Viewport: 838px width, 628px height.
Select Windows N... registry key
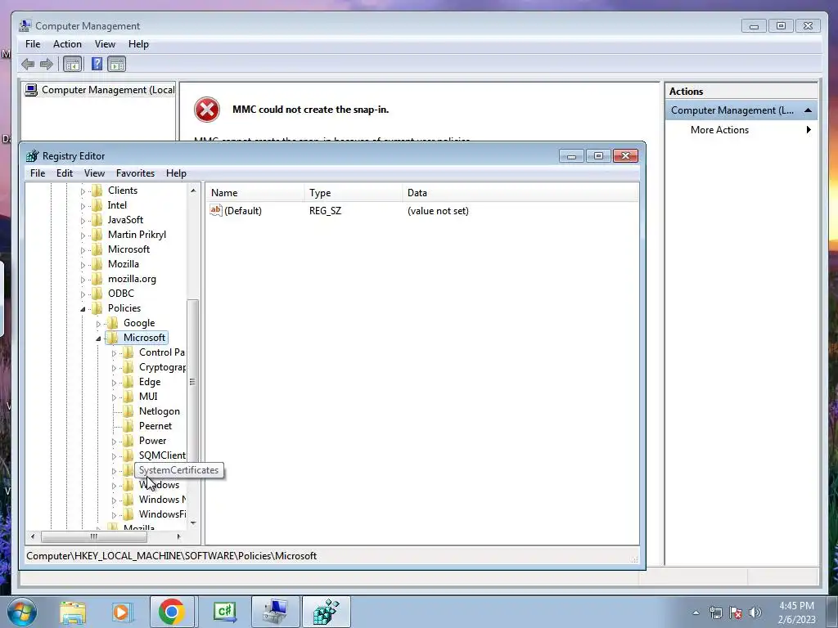coord(163,500)
